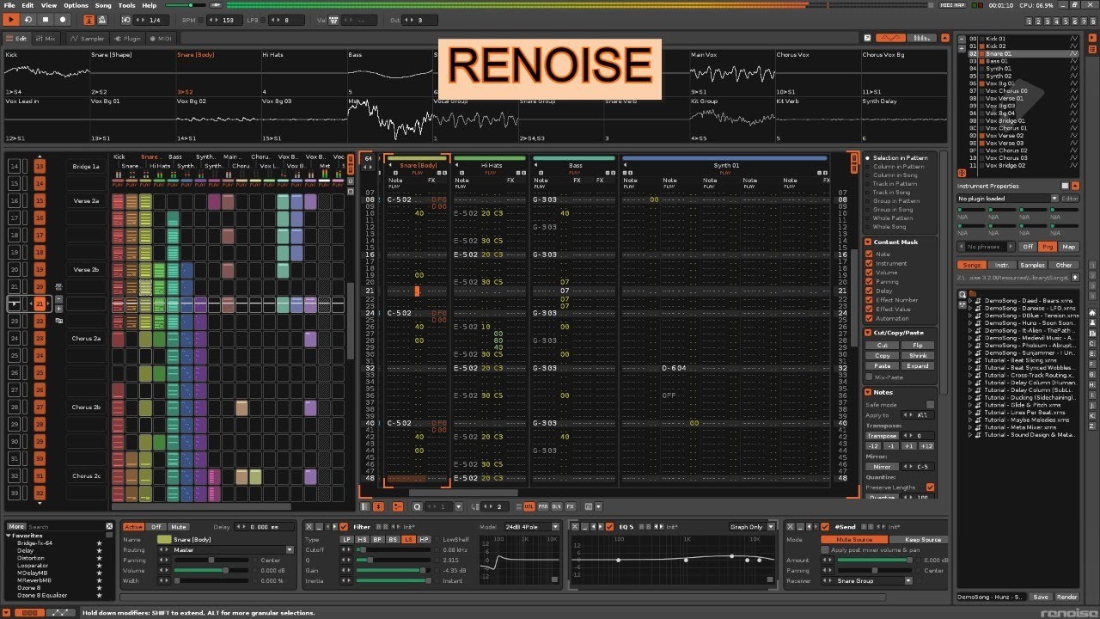Collapse the Content Mask section

[x=869, y=242]
